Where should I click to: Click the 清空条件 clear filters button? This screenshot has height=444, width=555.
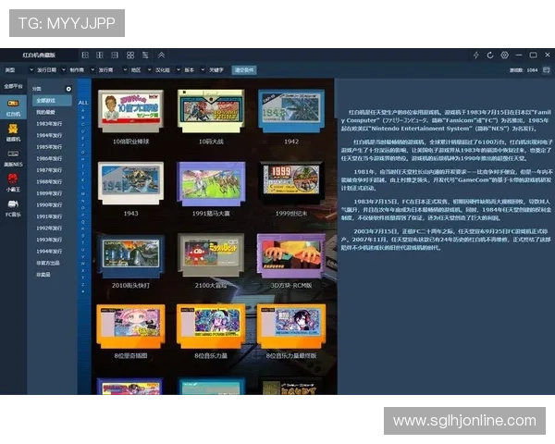click(x=244, y=70)
